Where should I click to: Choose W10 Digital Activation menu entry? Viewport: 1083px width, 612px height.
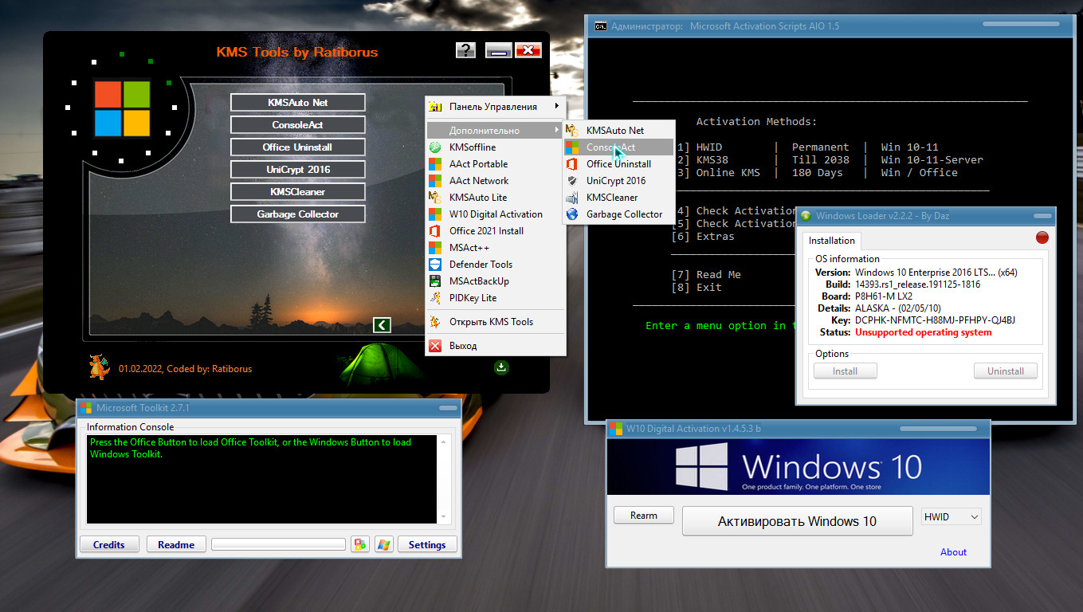[x=495, y=214]
